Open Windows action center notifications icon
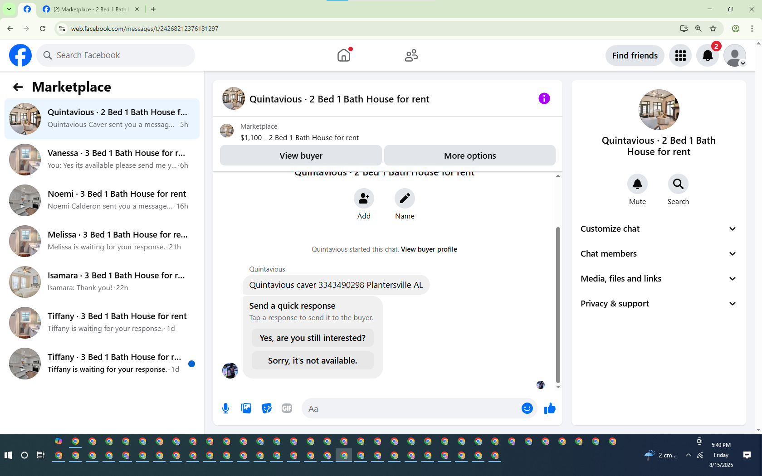This screenshot has width=762, height=476. (747, 455)
